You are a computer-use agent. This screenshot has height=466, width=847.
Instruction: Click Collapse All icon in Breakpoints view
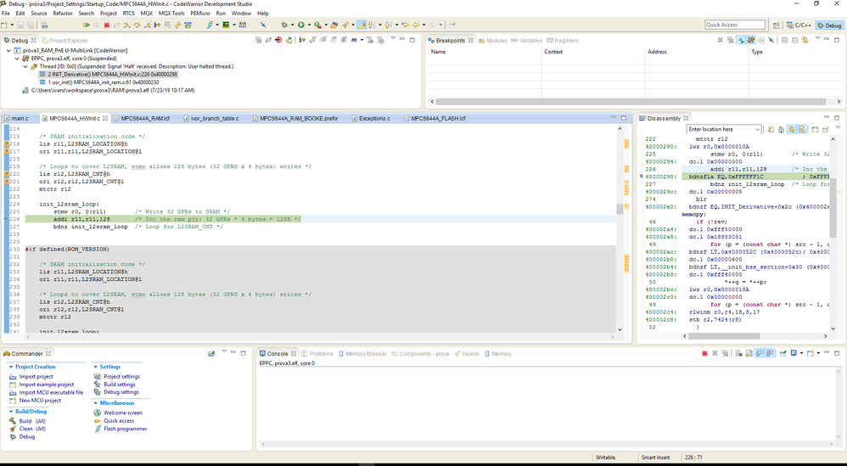tap(794, 40)
